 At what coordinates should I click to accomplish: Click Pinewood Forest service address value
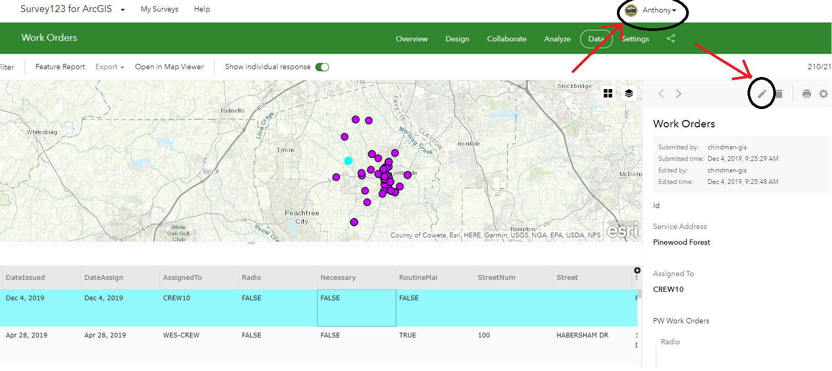(681, 242)
